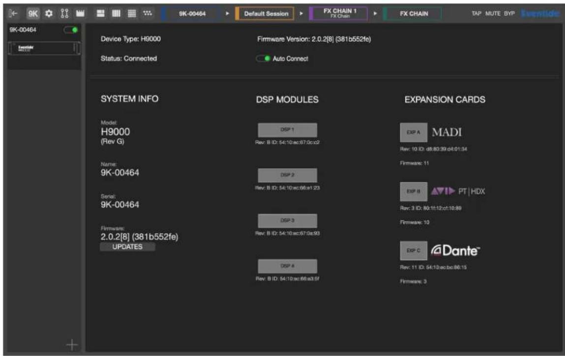This screenshot has width=565, height=356.
Task: Expand arrow after 9K-00464 breadcrumb
Action: click(x=227, y=14)
